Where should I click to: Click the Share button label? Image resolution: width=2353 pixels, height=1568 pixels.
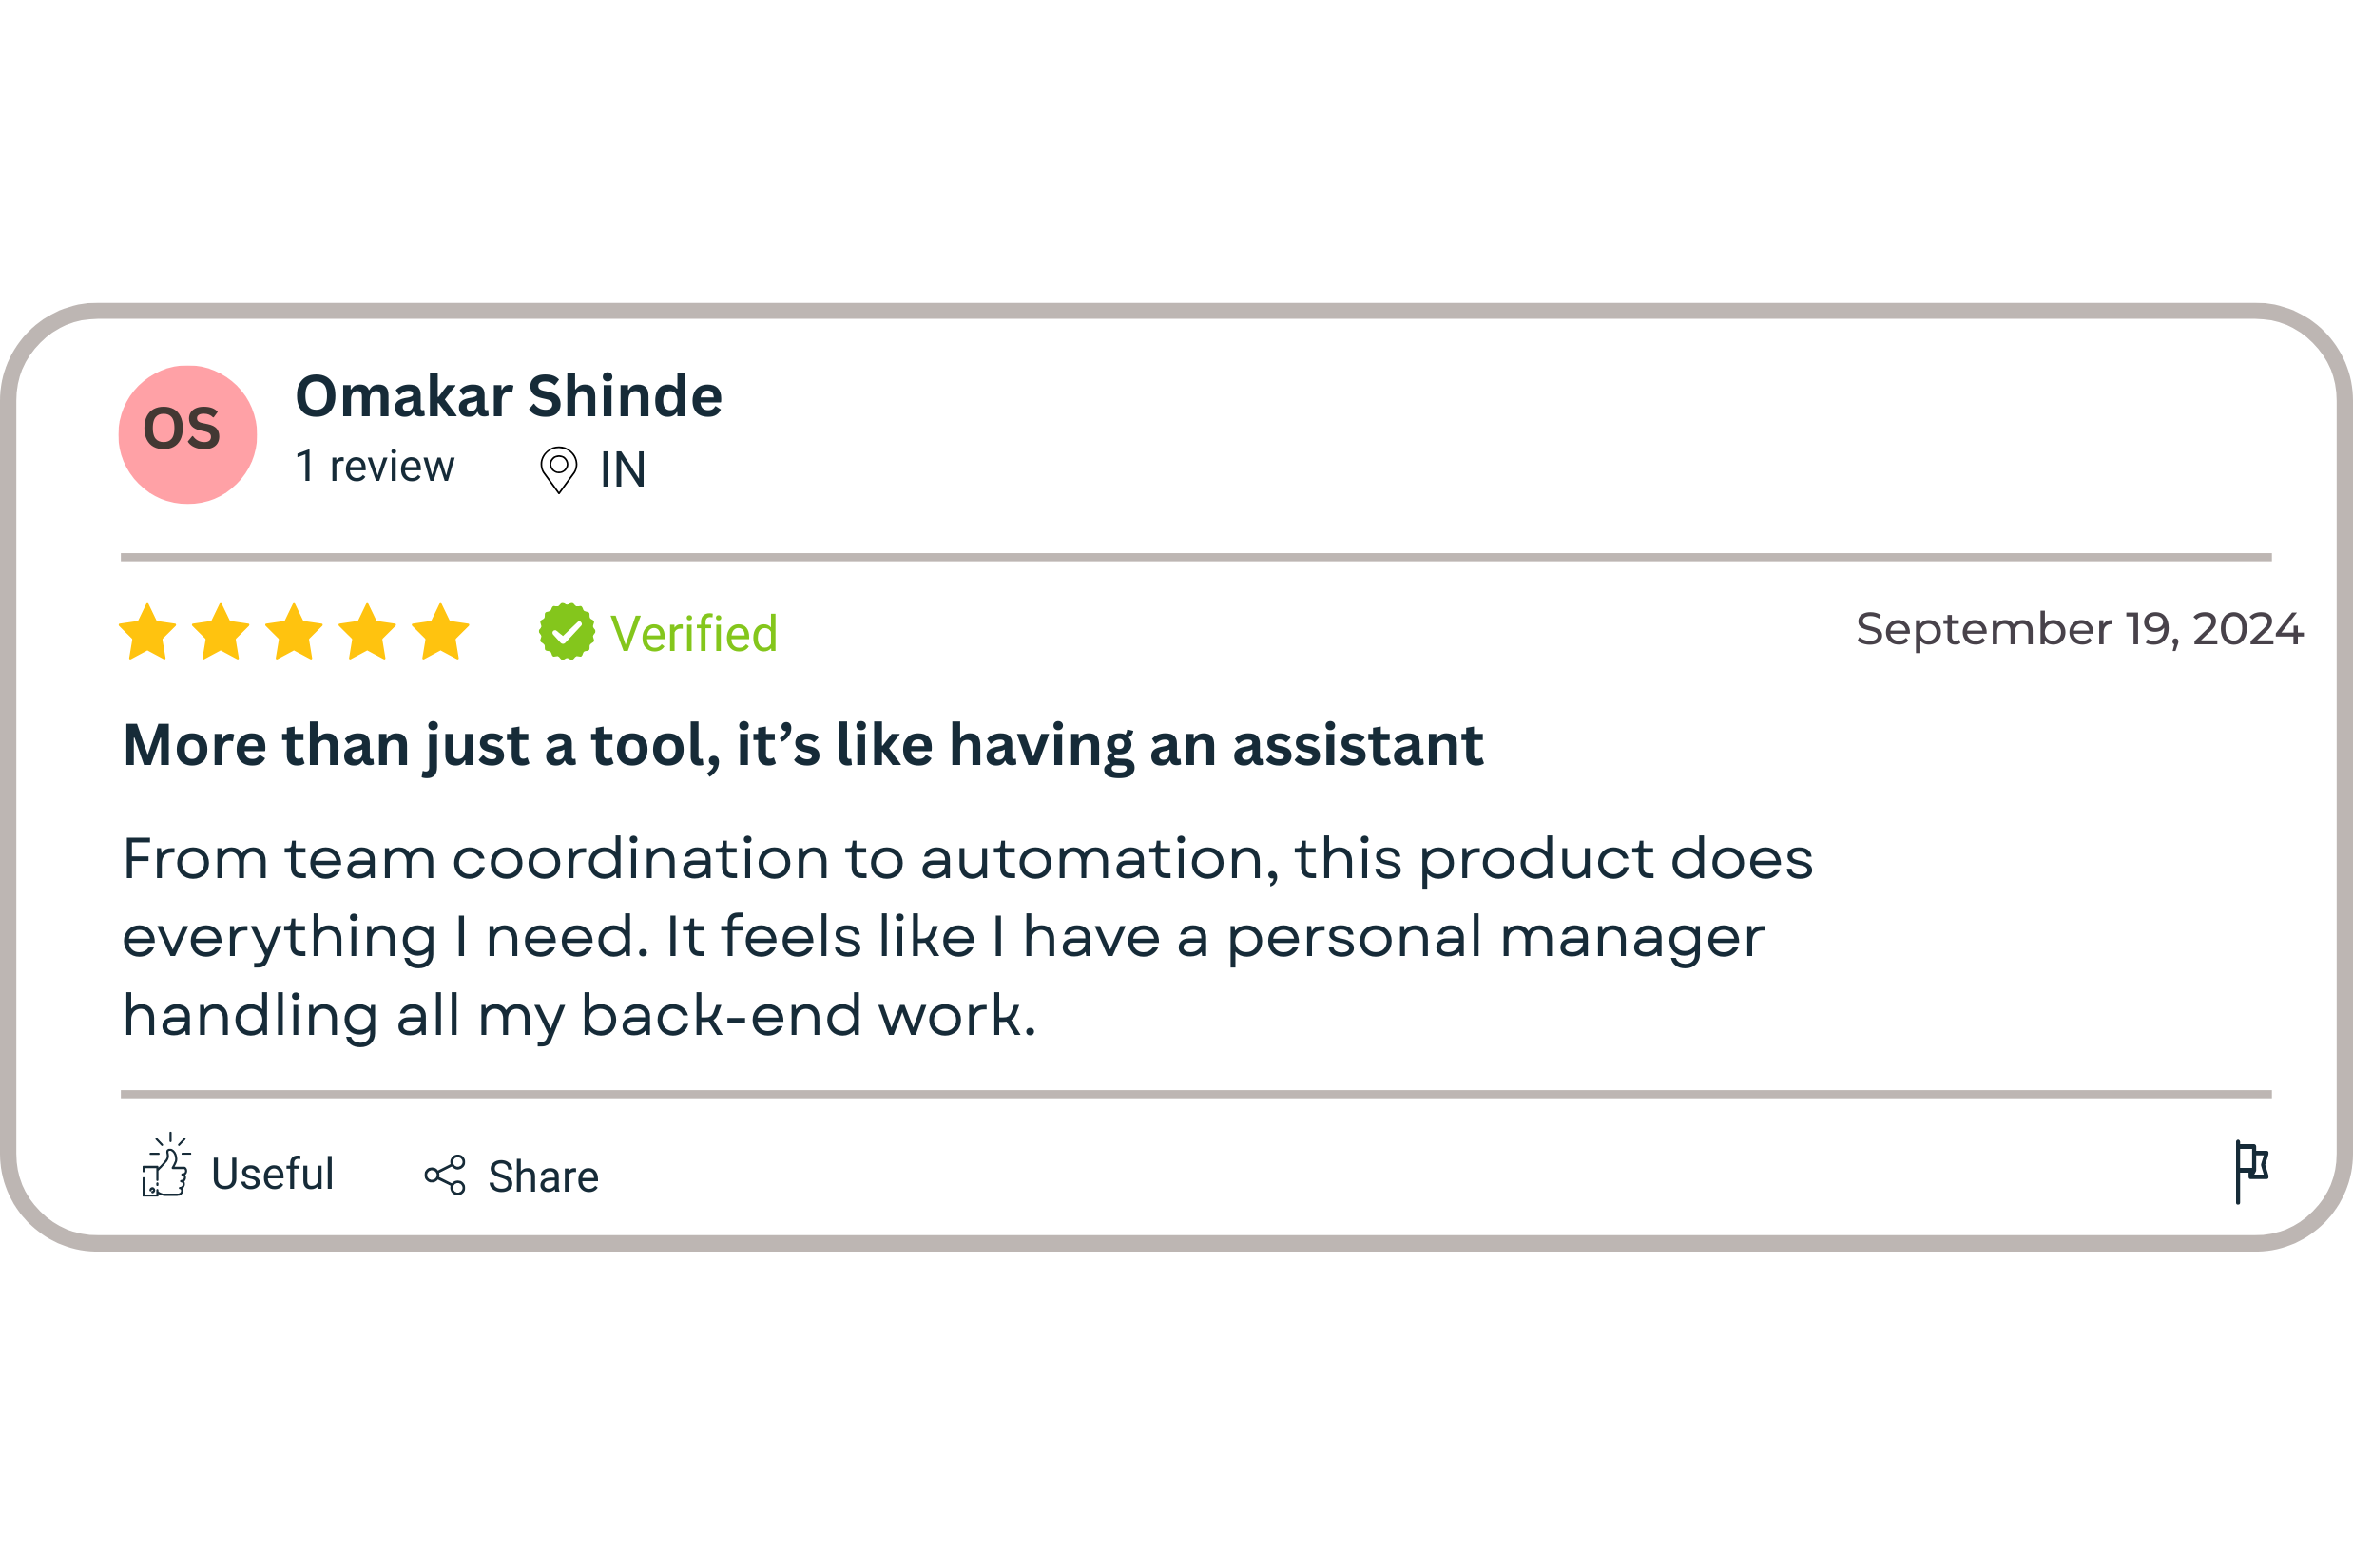543,1177
